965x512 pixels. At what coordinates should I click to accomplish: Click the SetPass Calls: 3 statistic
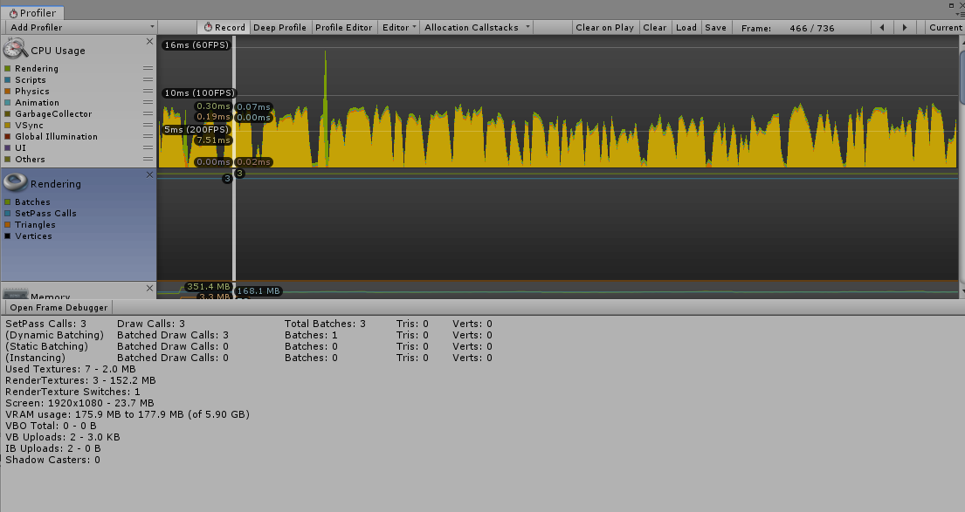point(45,324)
